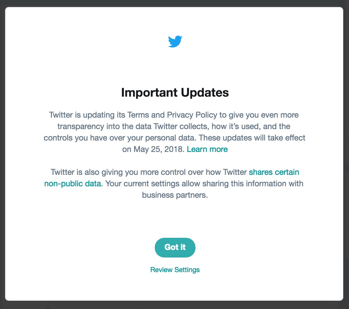
Task: Click the 'Twitter is updating' opening words
Action: point(82,115)
